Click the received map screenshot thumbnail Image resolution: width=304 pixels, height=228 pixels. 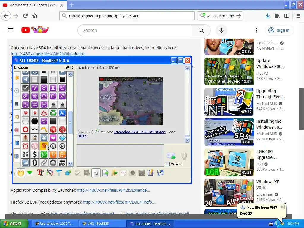tap(131, 101)
